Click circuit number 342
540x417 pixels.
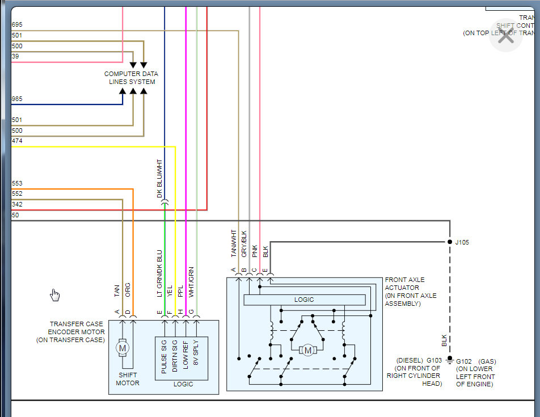tap(17, 204)
